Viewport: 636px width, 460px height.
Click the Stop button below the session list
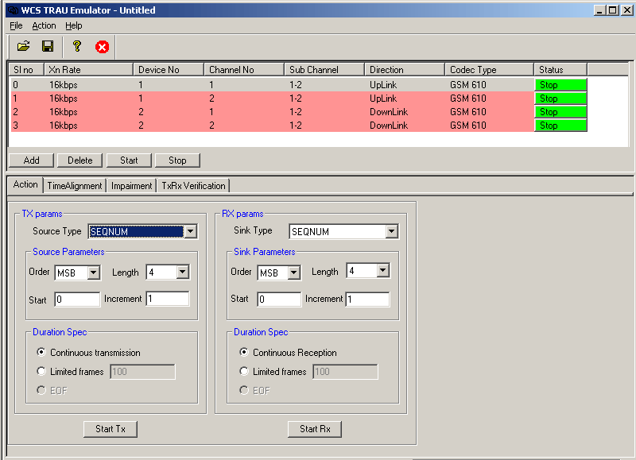[177, 160]
